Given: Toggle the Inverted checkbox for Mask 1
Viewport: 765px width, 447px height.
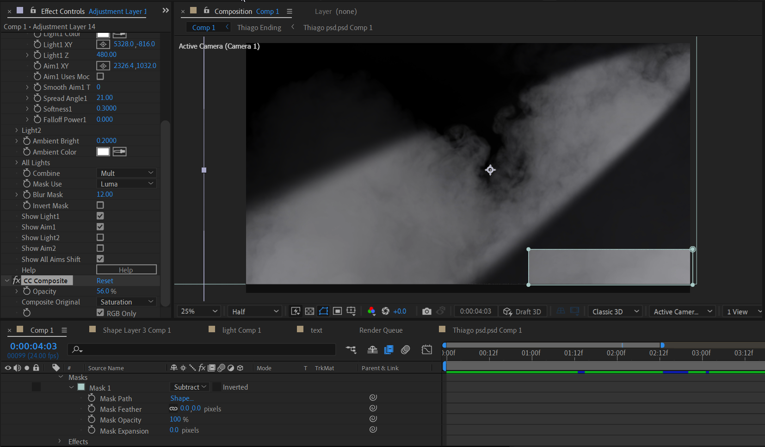Looking at the screenshot, I should click(x=217, y=387).
